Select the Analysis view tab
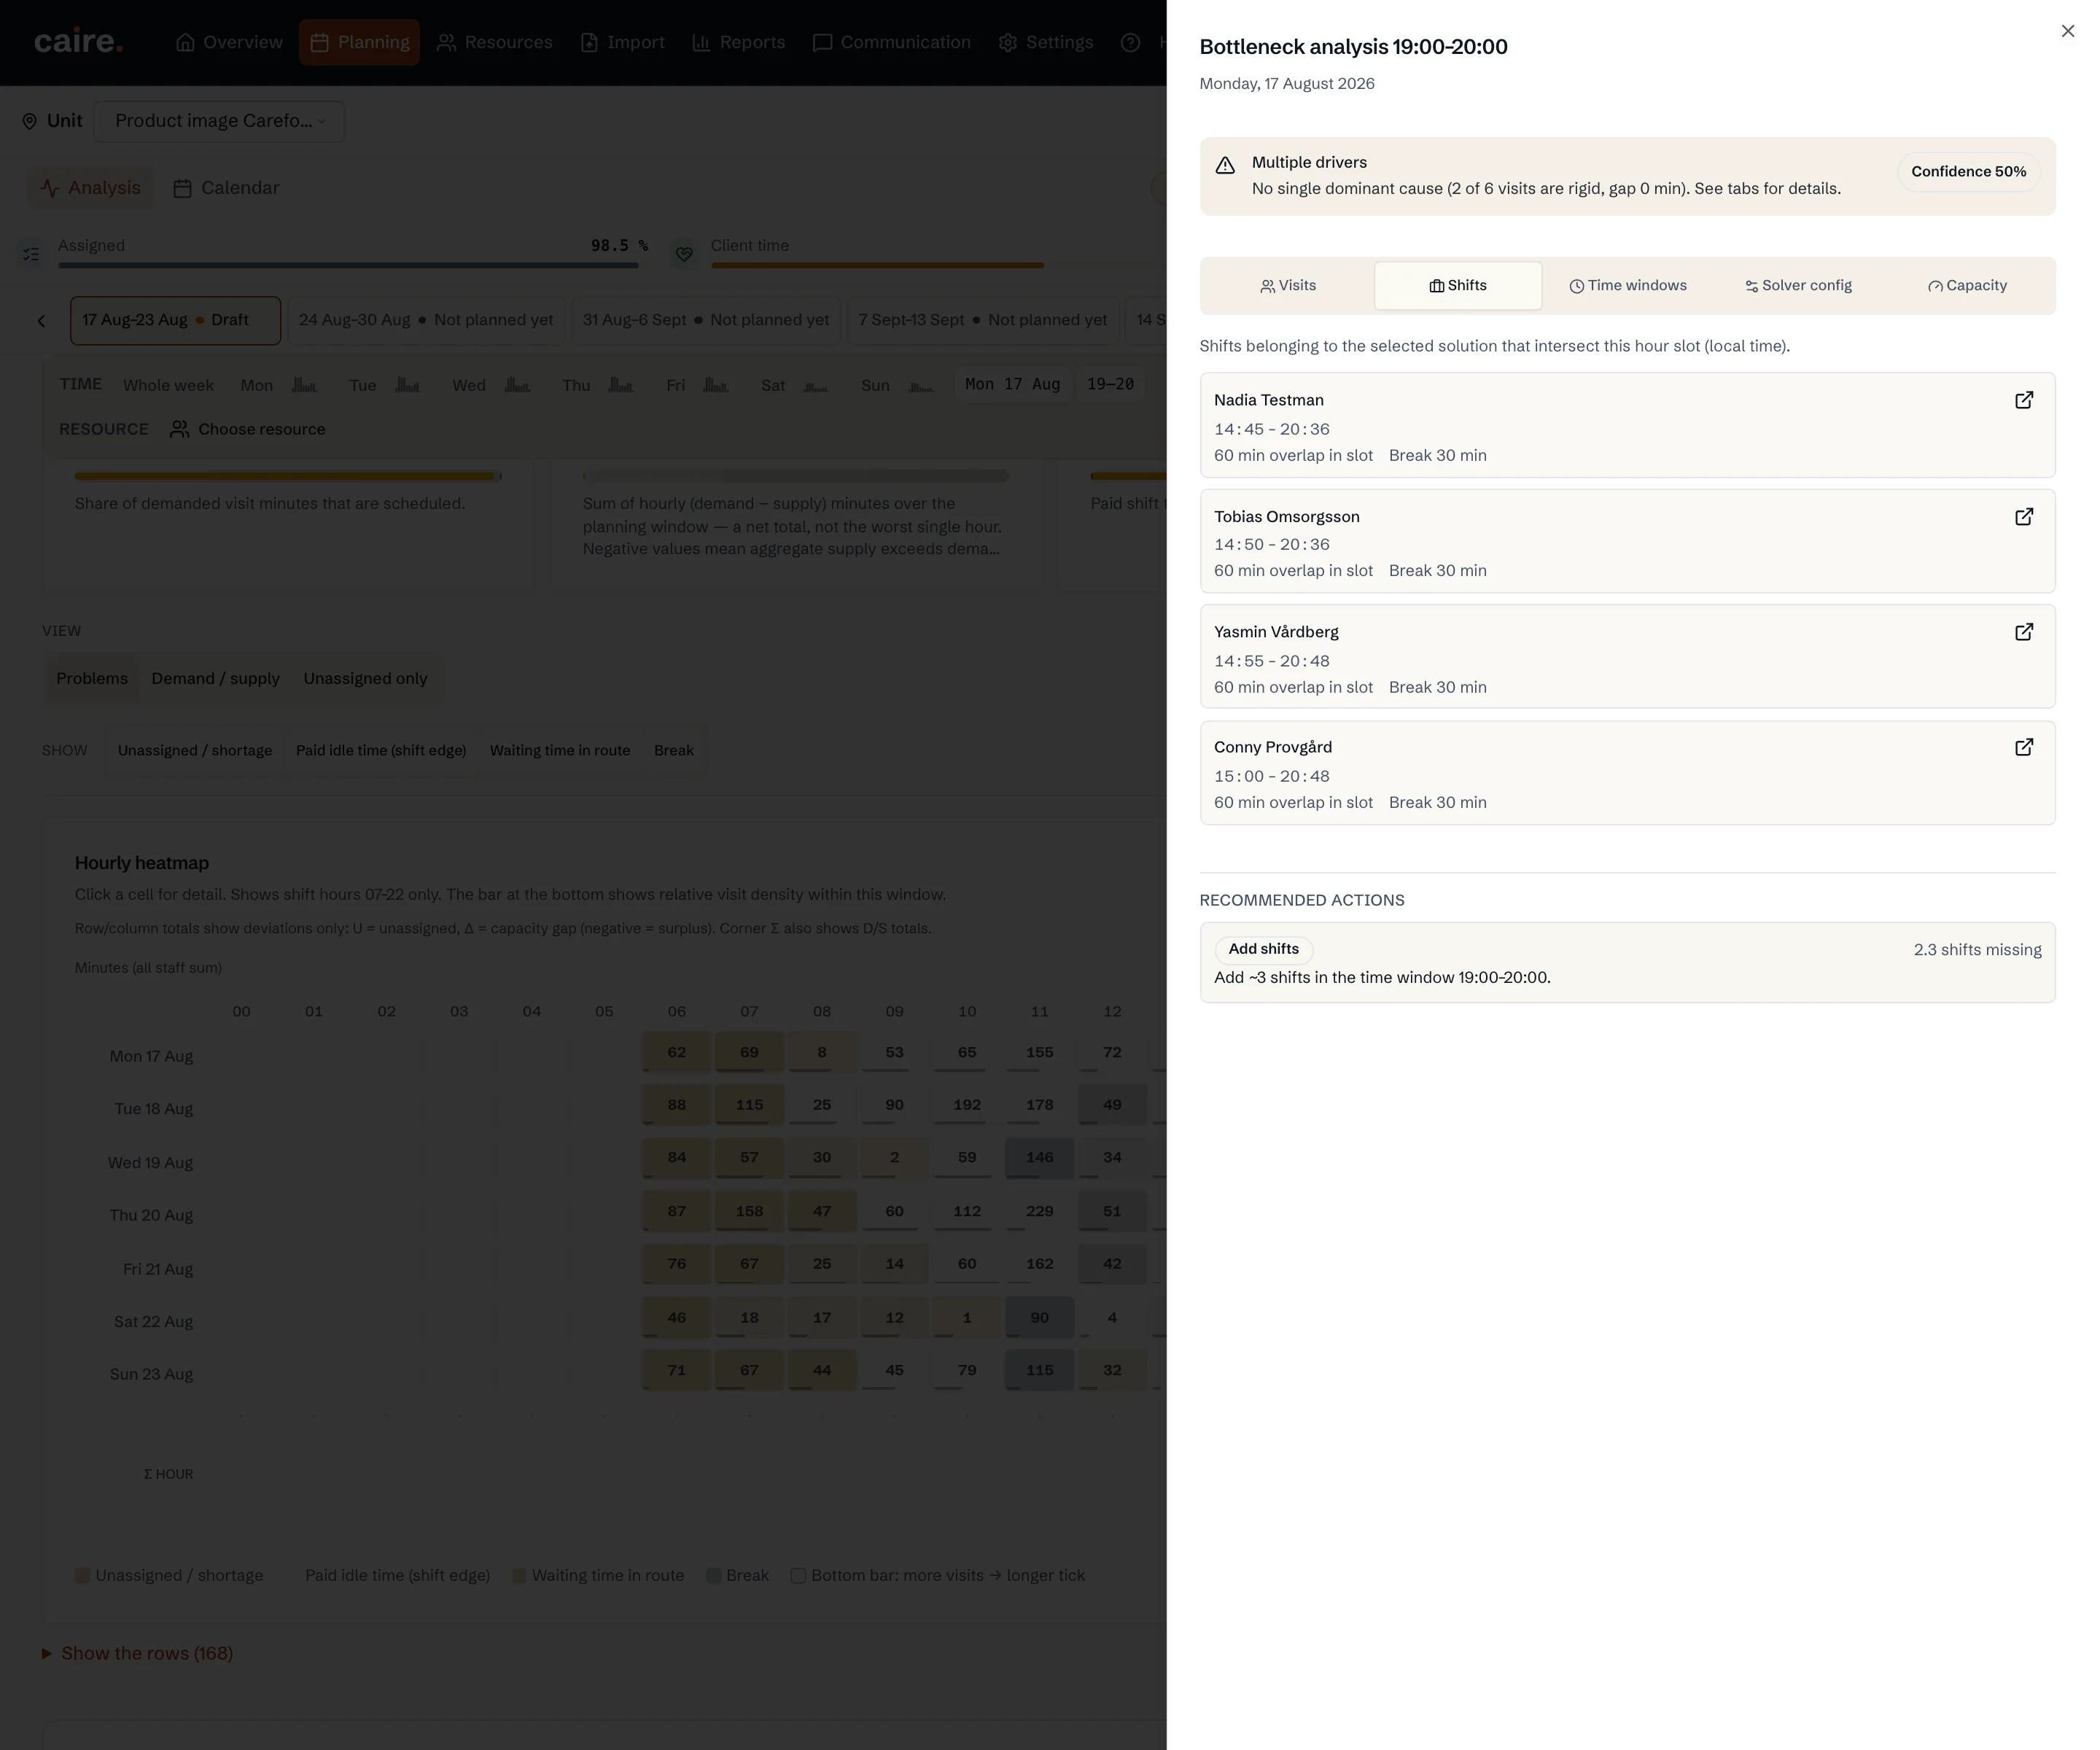The width and height of the screenshot is (2100, 1750). click(x=90, y=188)
